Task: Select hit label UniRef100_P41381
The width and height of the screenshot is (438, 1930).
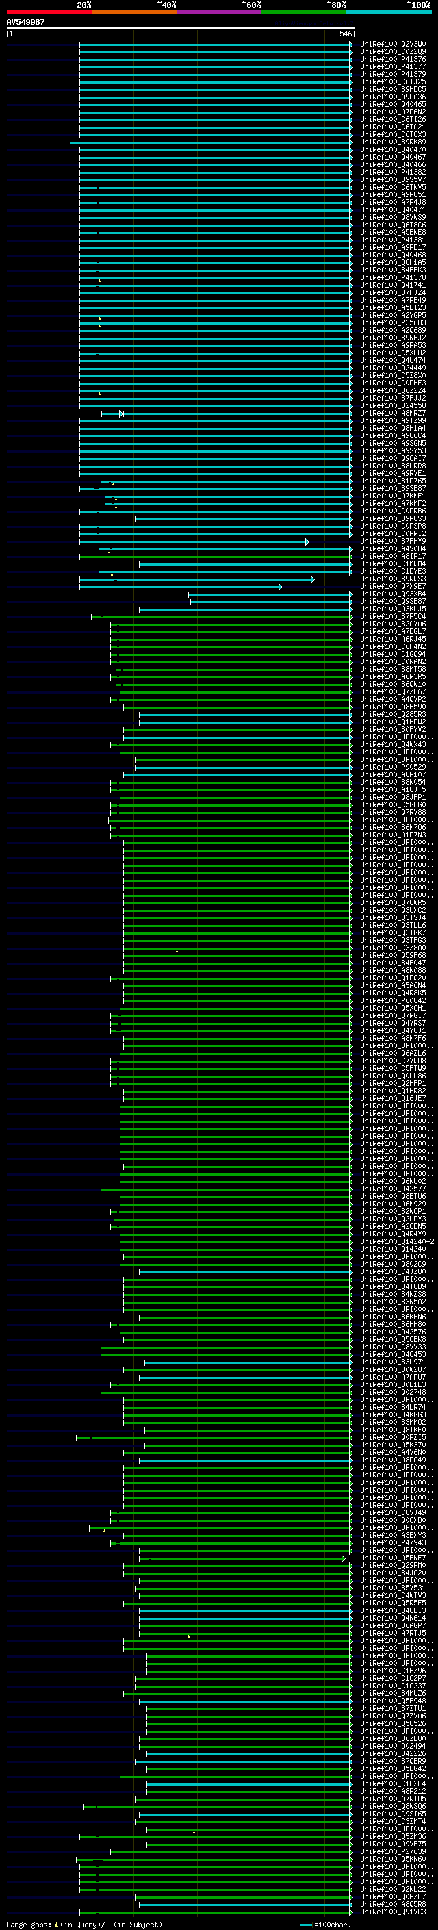Action: pyautogui.click(x=393, y=240)
